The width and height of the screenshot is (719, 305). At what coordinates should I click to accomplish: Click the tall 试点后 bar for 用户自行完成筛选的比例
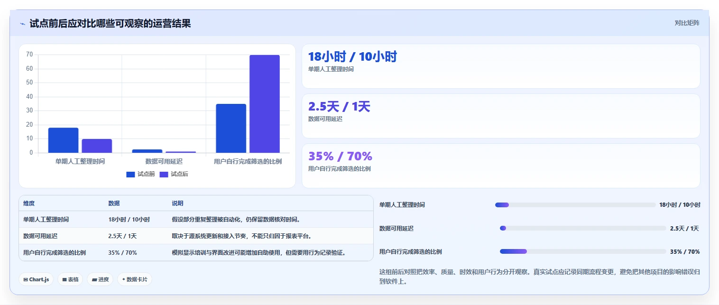[x=265, y=104]
